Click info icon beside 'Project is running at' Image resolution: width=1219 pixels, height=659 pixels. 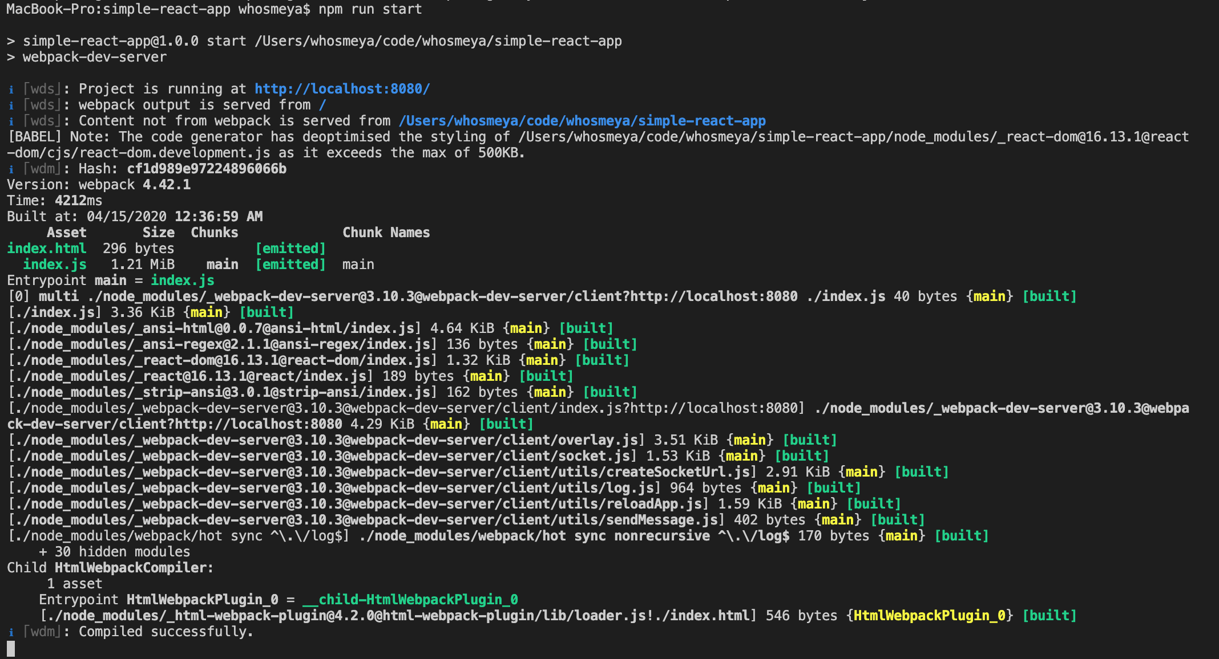[11, 90]
